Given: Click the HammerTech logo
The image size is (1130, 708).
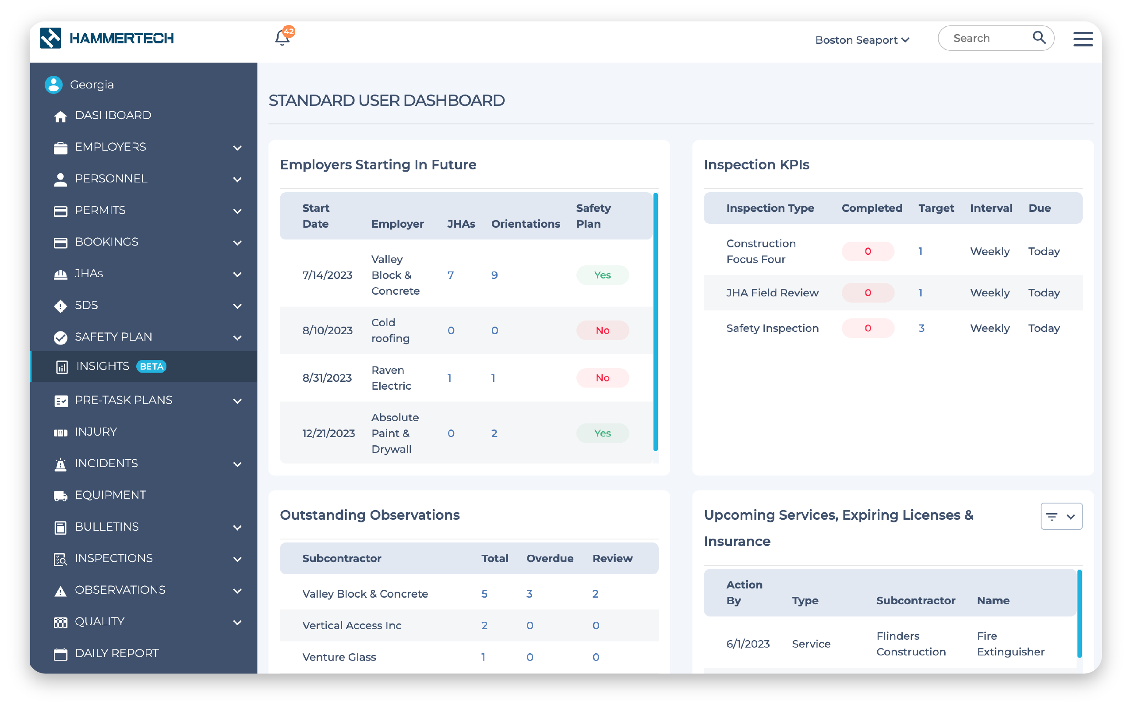Looking at the screenshot, I should (x=107, y=38).
